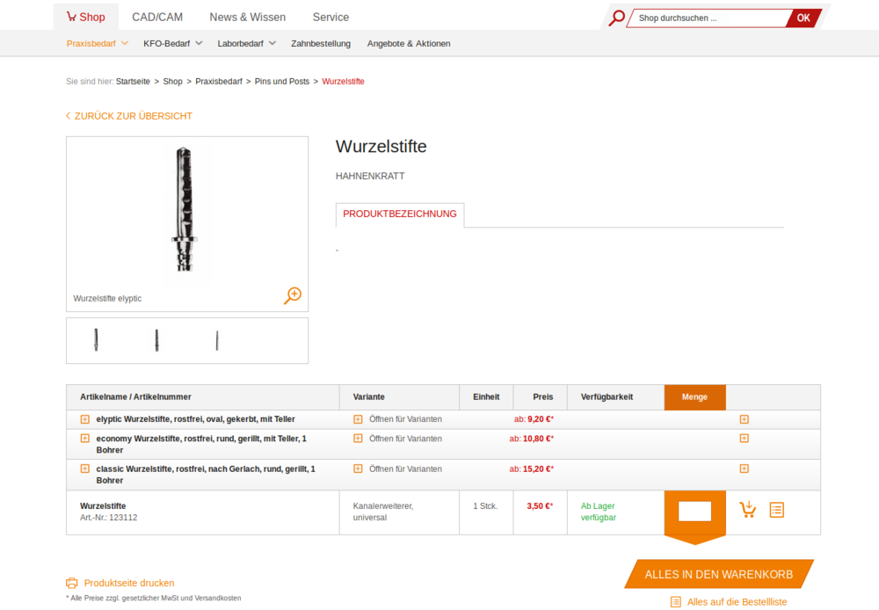This screenshot has width=879, height=610.
Task: Click plus icon at right of economy row
Action: click(x=744, y=439)
